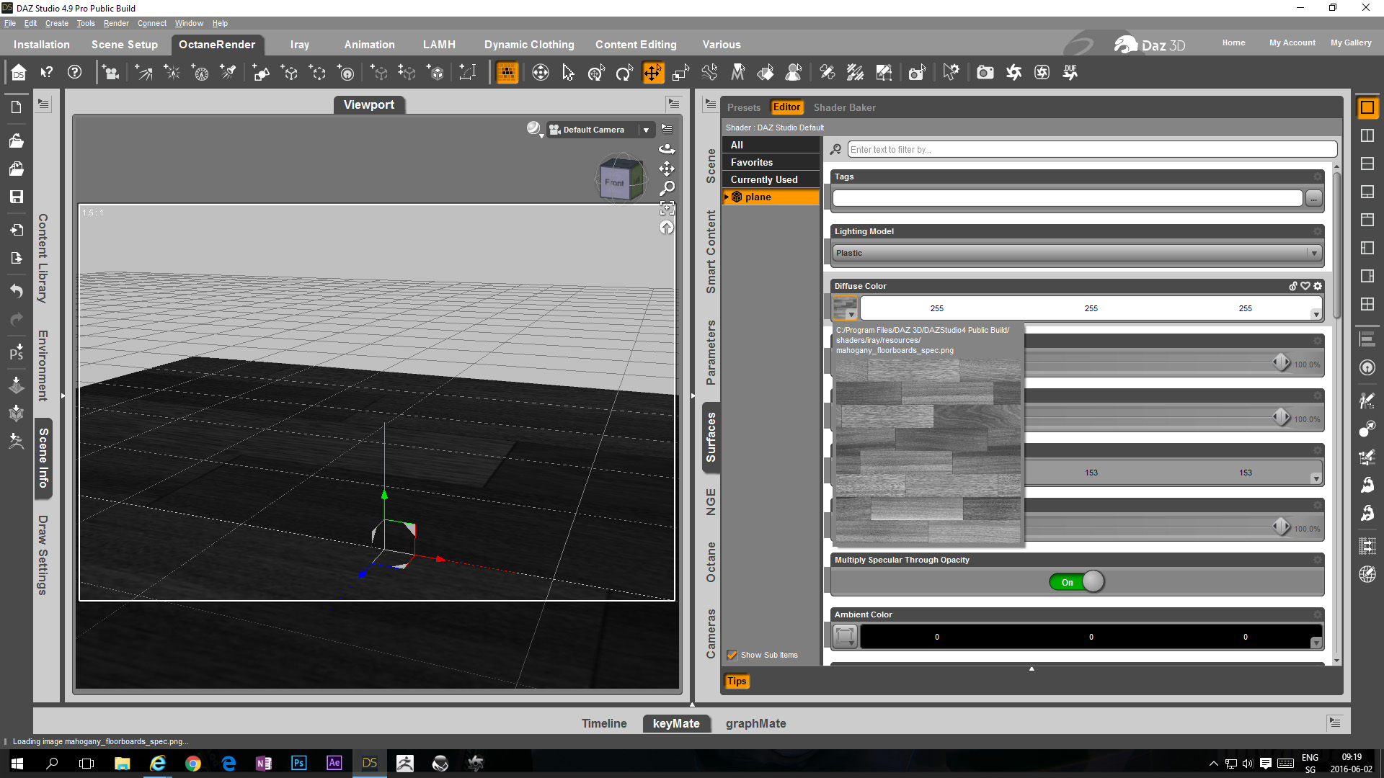
Task: Click the Rotate tool icon
Action: 624,73
